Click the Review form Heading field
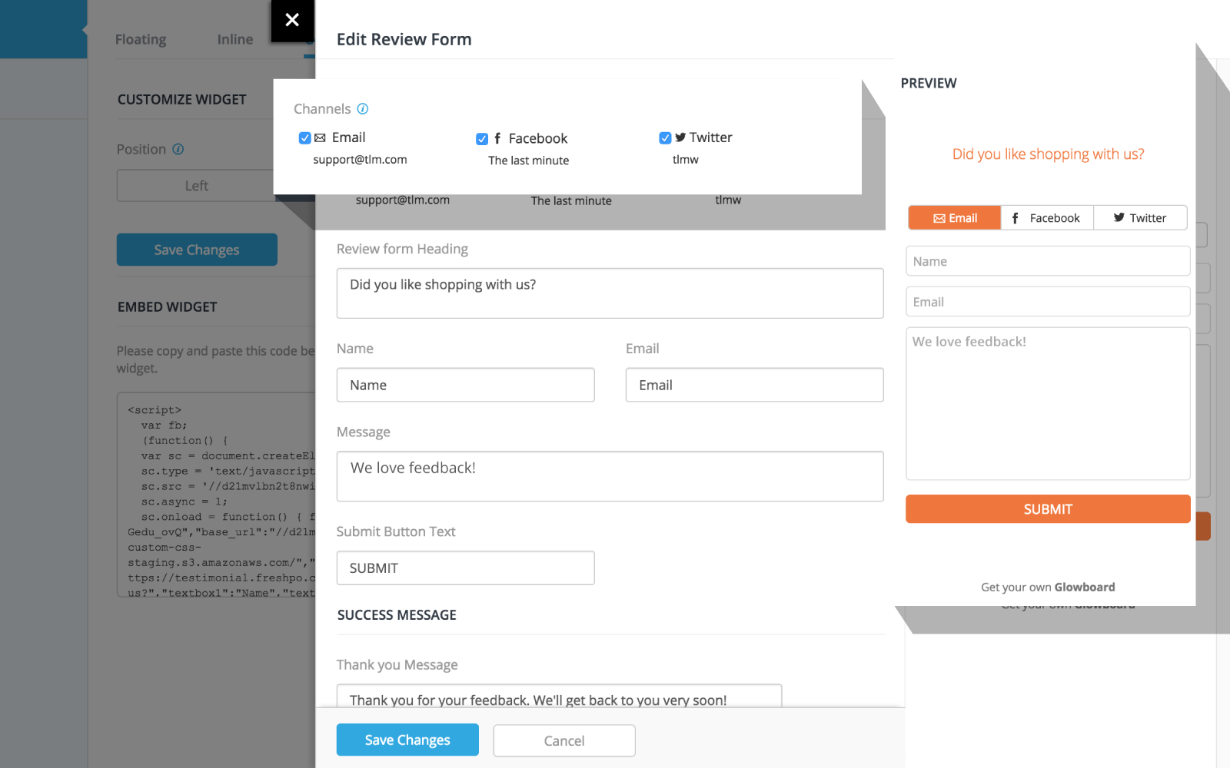 [x=610, y=293]
